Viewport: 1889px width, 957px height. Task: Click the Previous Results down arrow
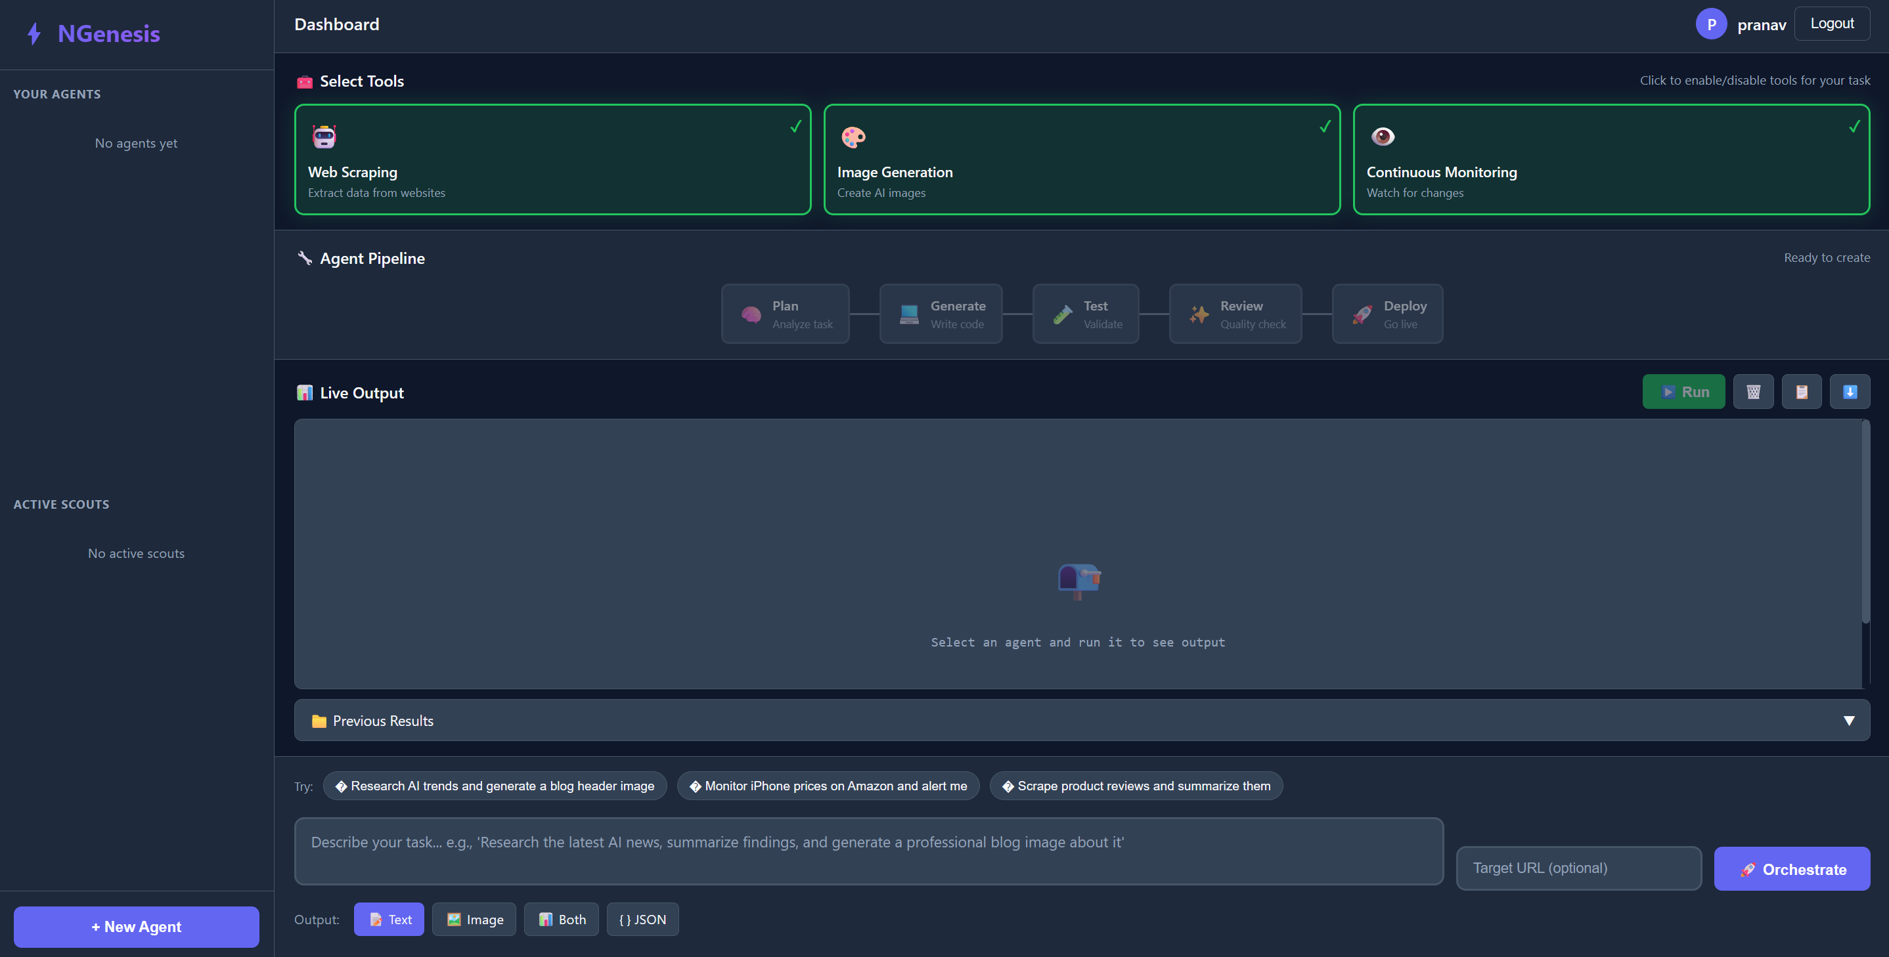pos(1849,721)
